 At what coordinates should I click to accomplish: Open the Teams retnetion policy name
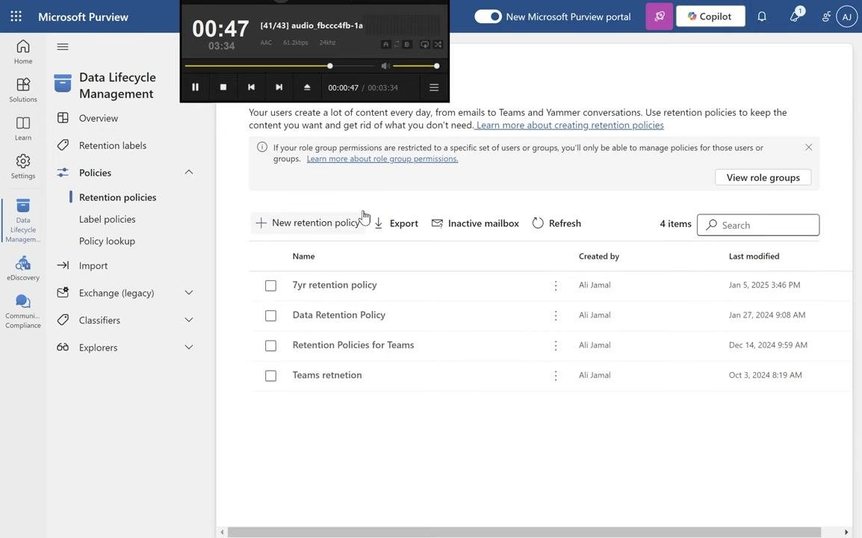click(327, 375)
